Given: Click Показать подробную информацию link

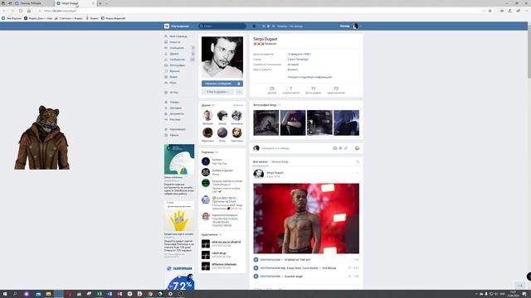Looking at the screenshot, I should [309, 77].
